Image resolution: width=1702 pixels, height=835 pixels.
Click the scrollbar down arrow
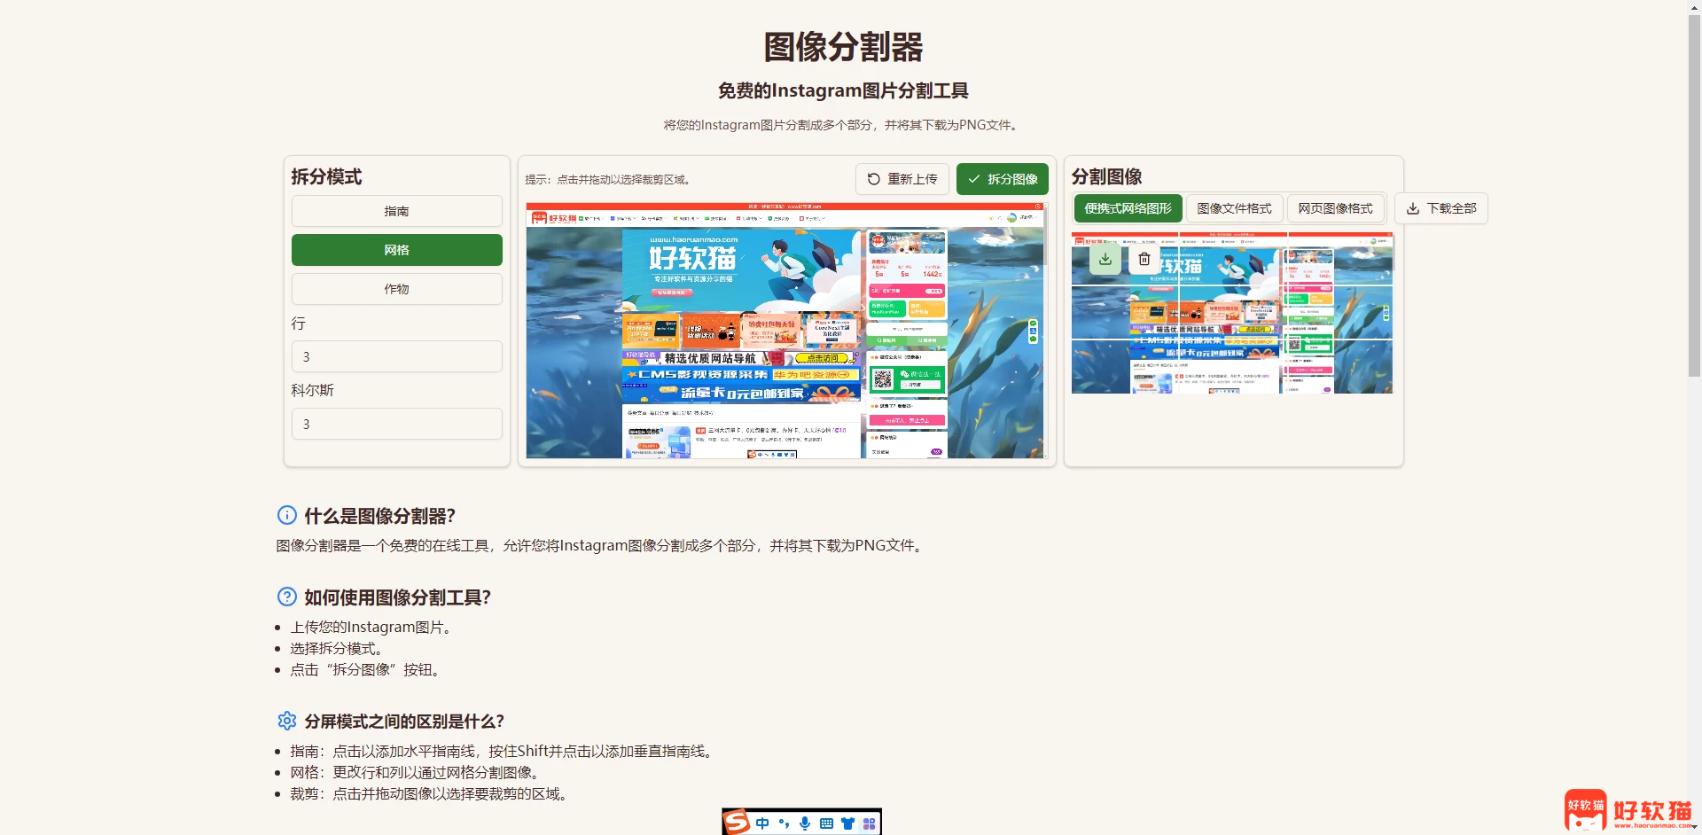[1695, 828]
